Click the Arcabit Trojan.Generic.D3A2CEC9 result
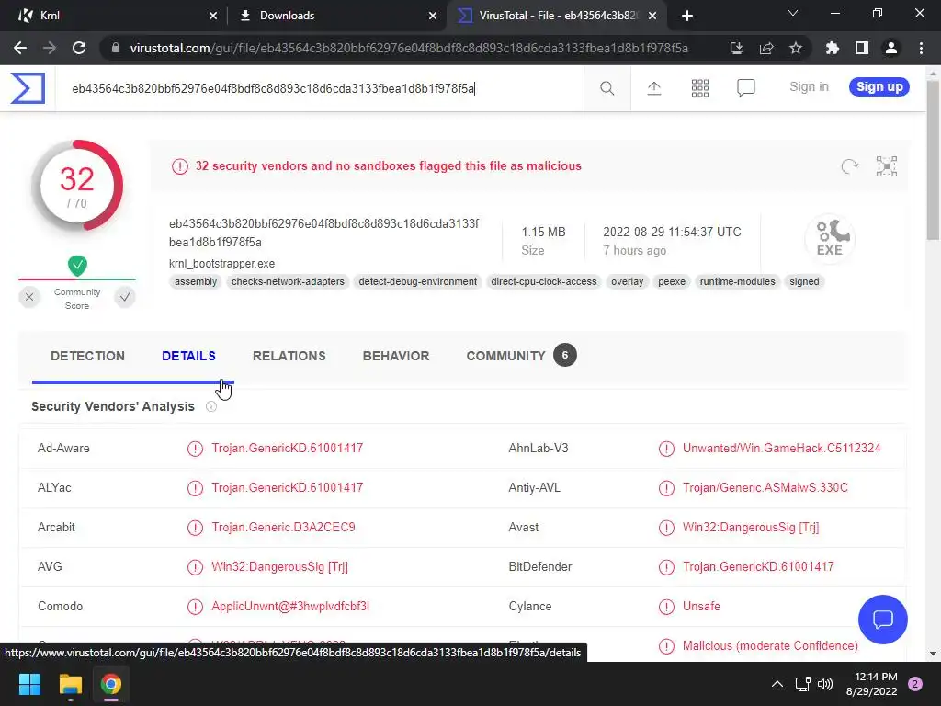Viewport: 941px width, 706px height. [283, 527]
